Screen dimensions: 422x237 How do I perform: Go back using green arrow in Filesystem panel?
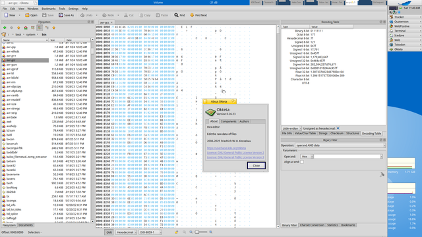pyautogui.click(x=5, y=28)
